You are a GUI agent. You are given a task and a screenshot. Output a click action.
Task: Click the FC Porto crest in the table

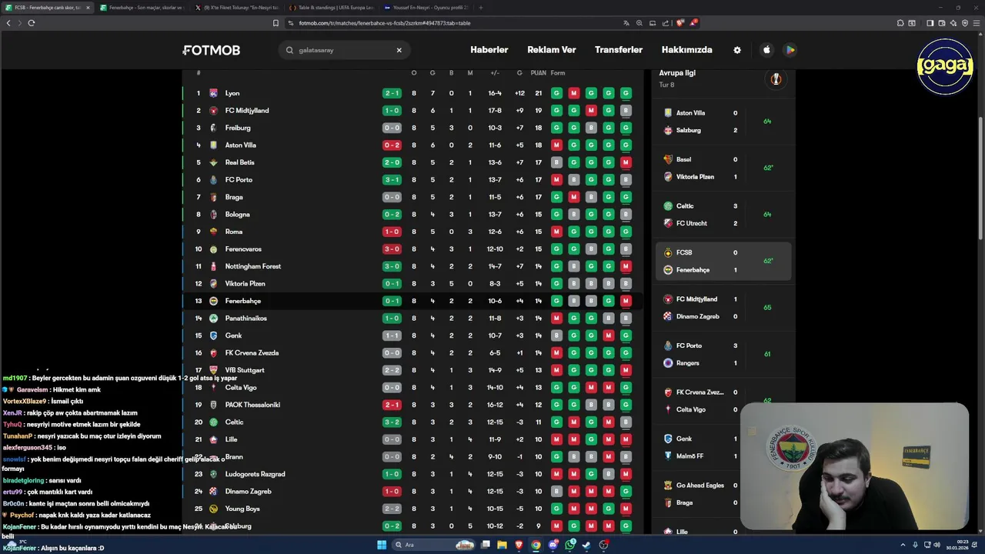click(x=213, y=180)
